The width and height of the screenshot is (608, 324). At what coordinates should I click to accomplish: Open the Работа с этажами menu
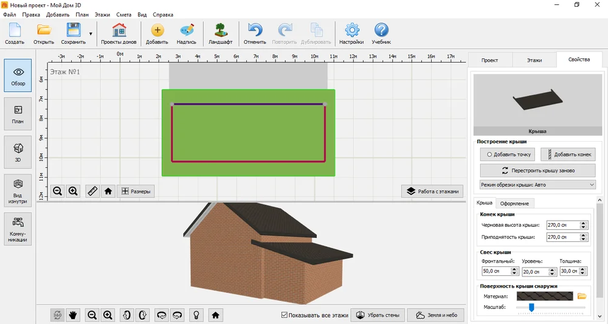click(x=432, y=191)
